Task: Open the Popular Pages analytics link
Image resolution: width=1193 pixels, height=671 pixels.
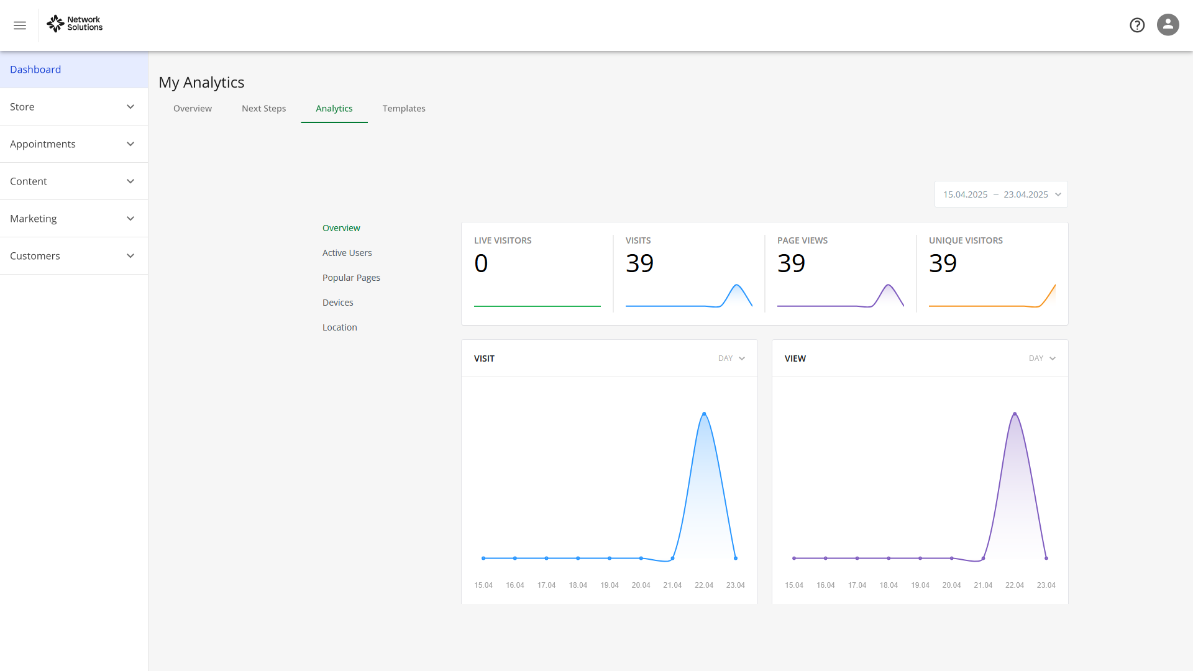Action: 351,278
